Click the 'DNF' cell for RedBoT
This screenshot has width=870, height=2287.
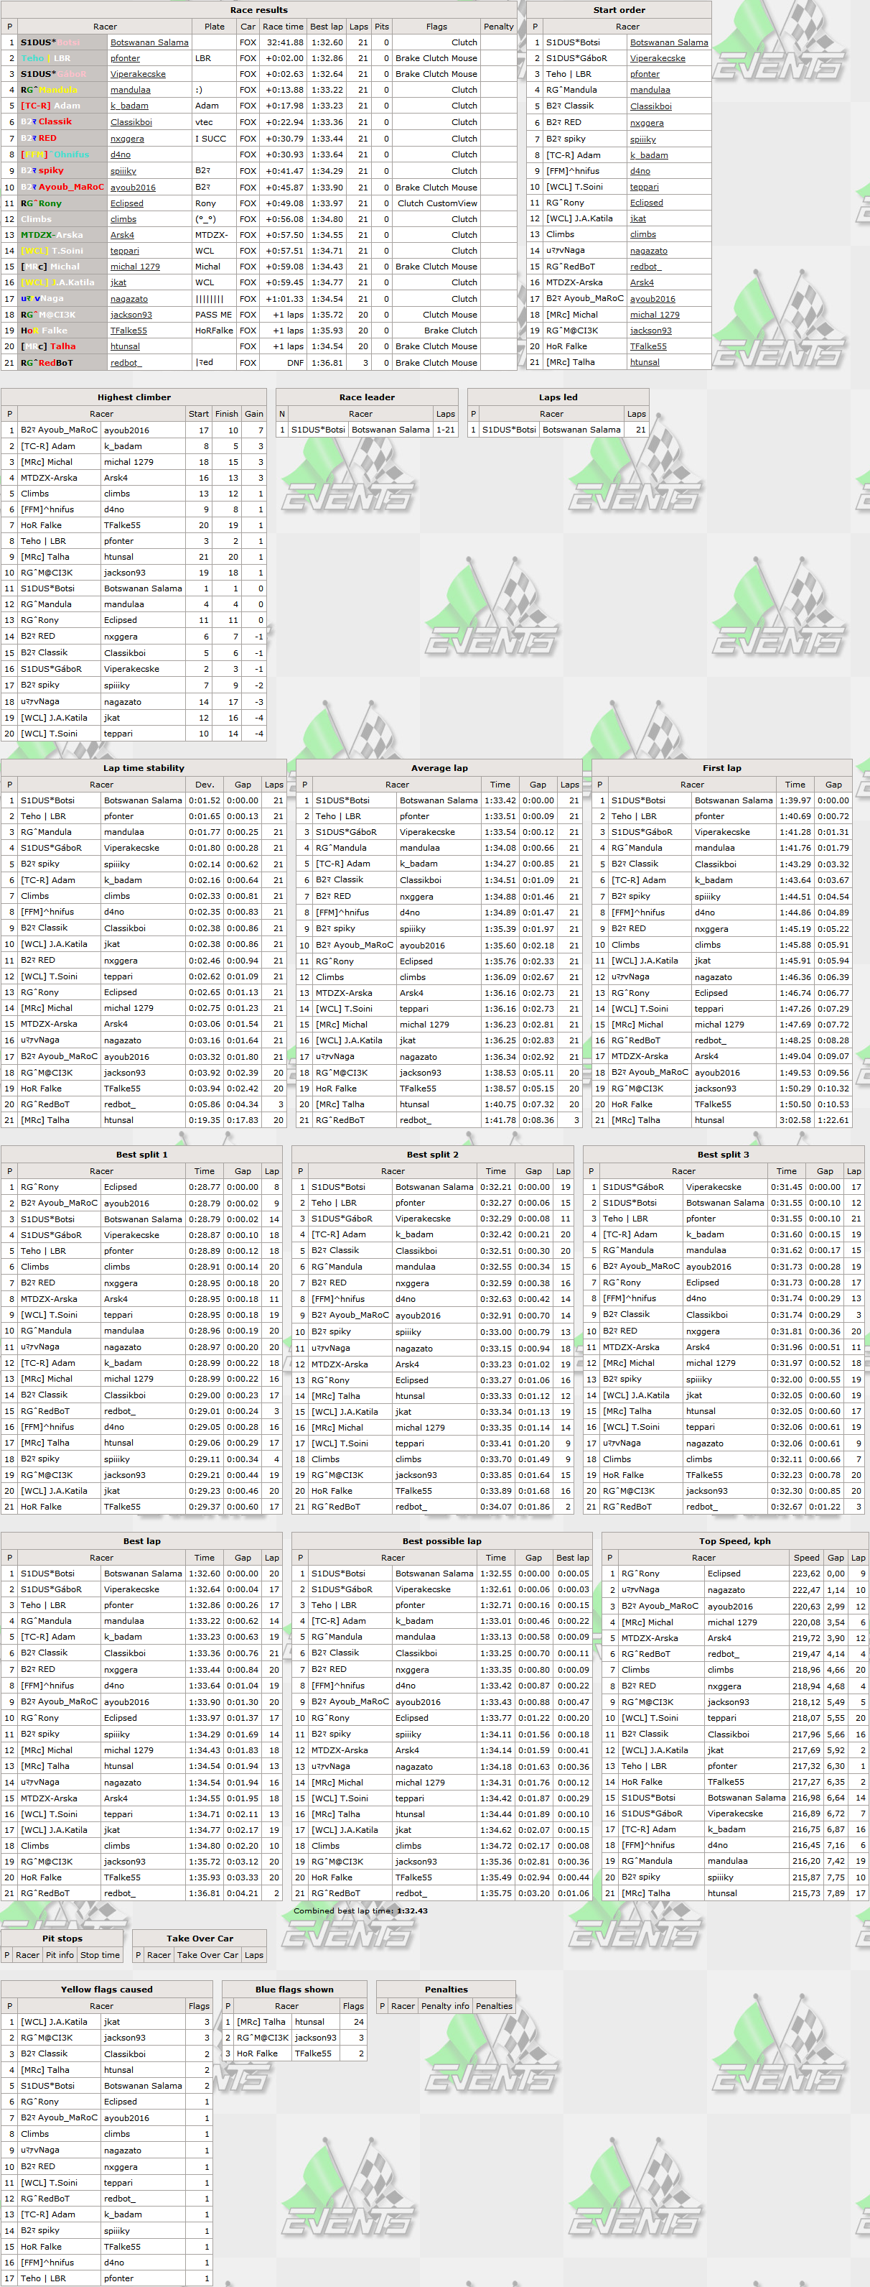point(284,363)
